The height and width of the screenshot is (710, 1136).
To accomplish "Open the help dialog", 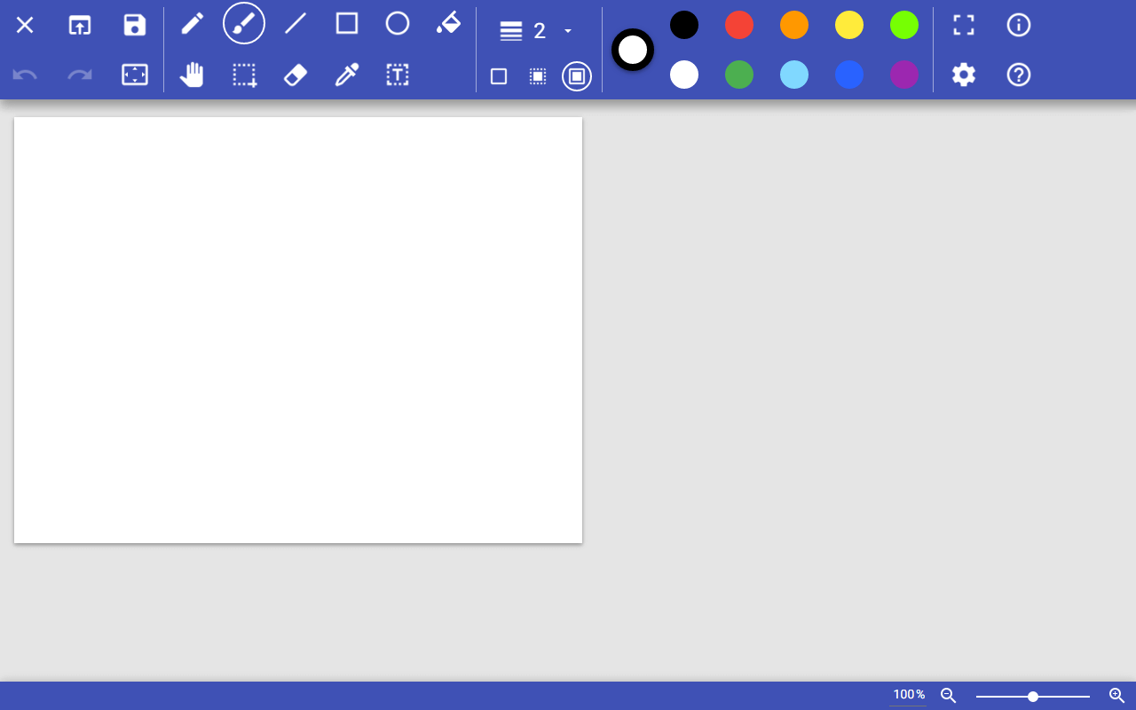I will 1018,75.
